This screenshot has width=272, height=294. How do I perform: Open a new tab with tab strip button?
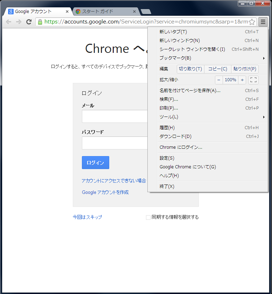pos(146,12)
